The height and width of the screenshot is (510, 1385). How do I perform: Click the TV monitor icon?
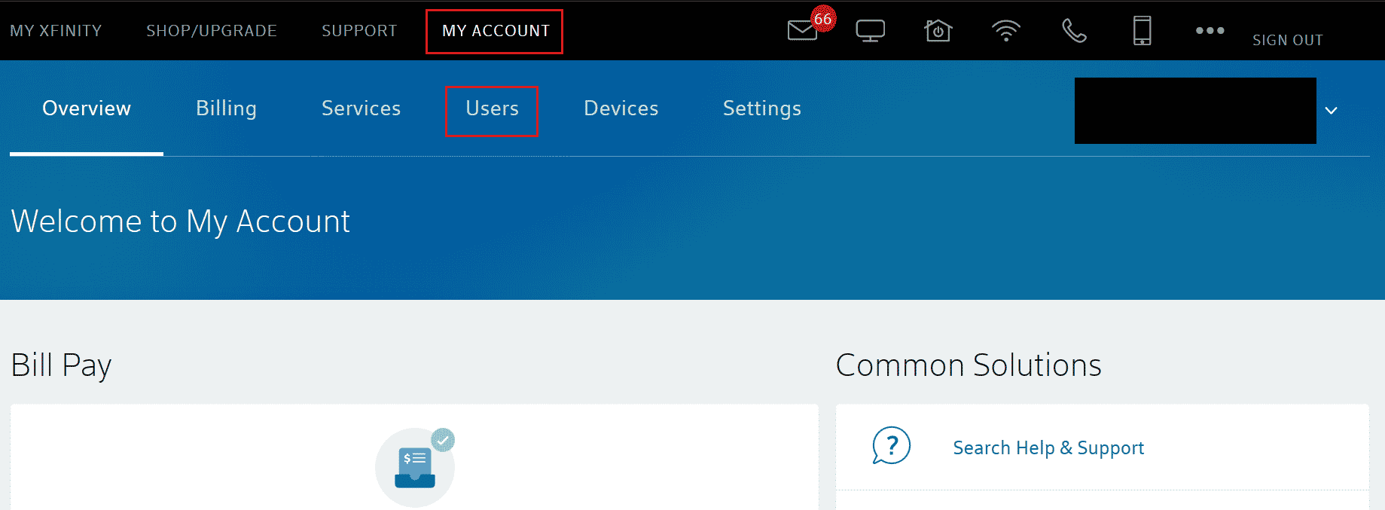[870, 31]
